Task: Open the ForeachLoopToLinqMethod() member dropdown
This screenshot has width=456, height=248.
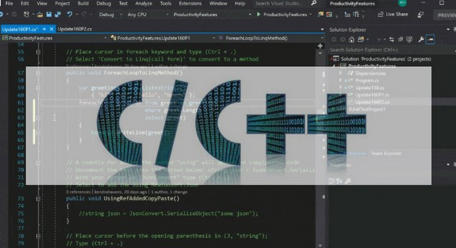Action: point(270,38)
